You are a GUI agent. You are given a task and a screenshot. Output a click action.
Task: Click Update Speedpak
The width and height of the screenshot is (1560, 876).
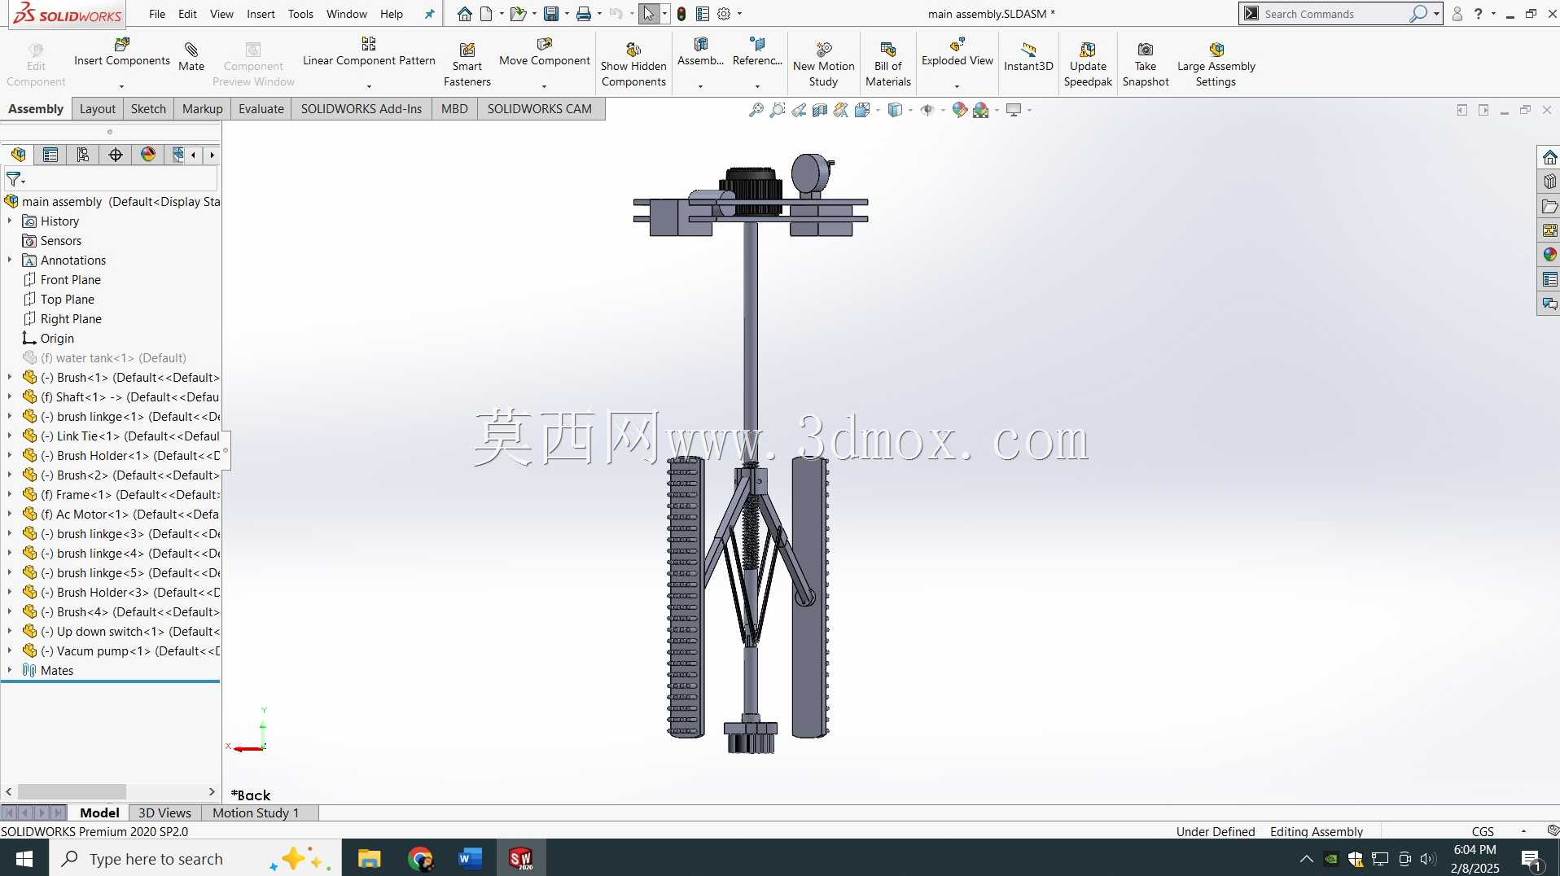1088,64
